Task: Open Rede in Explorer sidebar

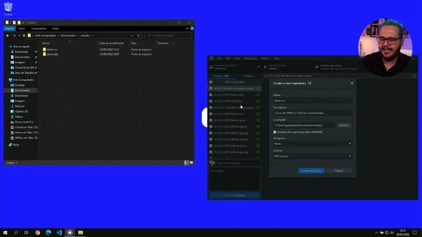Action: (16, 145)
